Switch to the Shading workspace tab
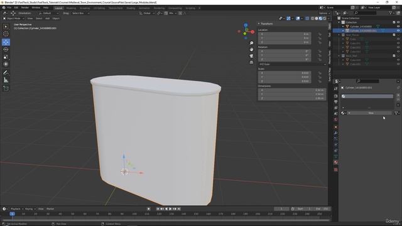The width and height of the screenshot is (402, 226). [x=131, y=8]
